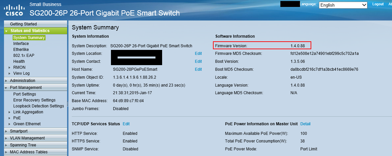The image size is (392, 156).
Task: Click firmware version value 1.4.0.88
Action: (298, 46)
